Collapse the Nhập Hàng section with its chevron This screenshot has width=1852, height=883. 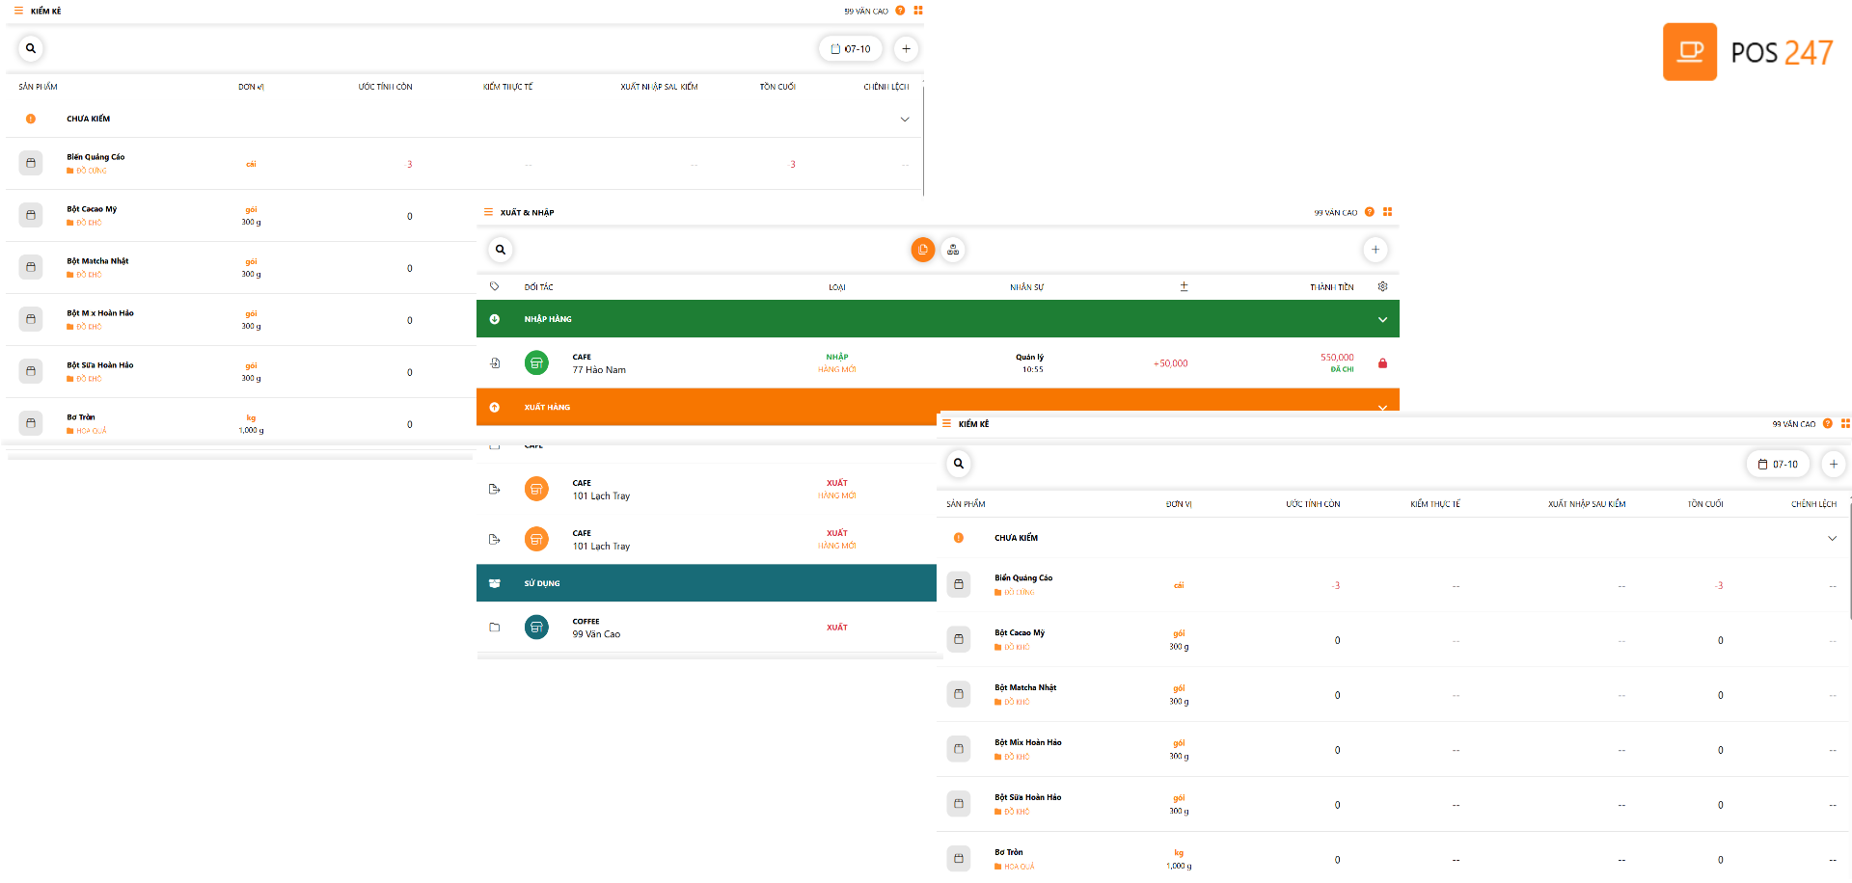1382,319
